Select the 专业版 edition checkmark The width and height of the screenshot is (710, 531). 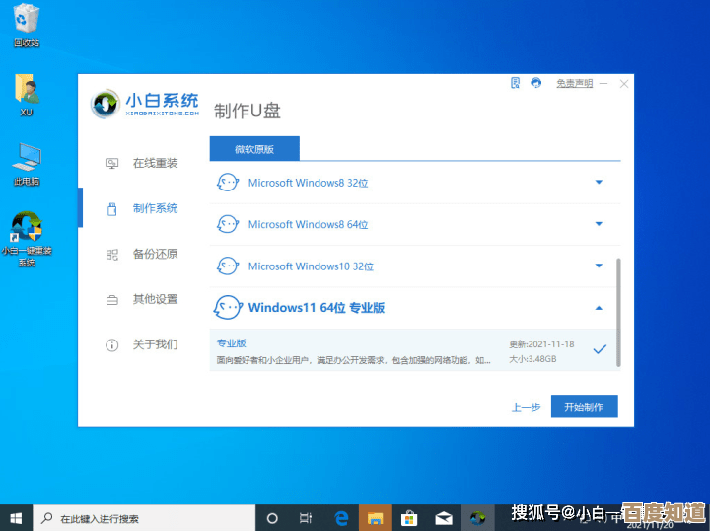coord(599,349)
